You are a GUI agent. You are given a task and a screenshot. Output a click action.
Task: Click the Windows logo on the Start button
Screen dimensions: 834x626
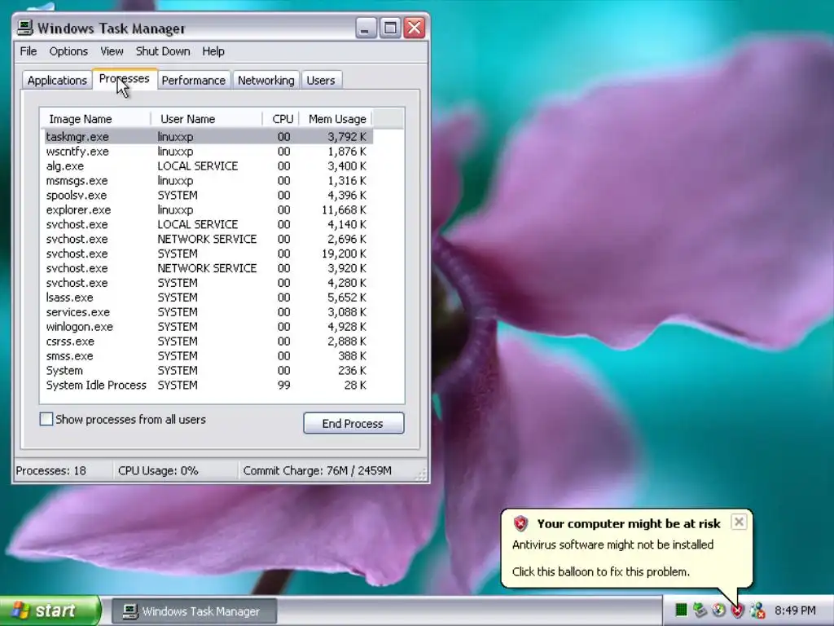pyautogui.click(x=20, y=611)
